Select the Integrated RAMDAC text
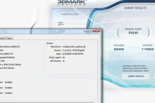Viewport: 155px width, 103px height. point(7,57)
